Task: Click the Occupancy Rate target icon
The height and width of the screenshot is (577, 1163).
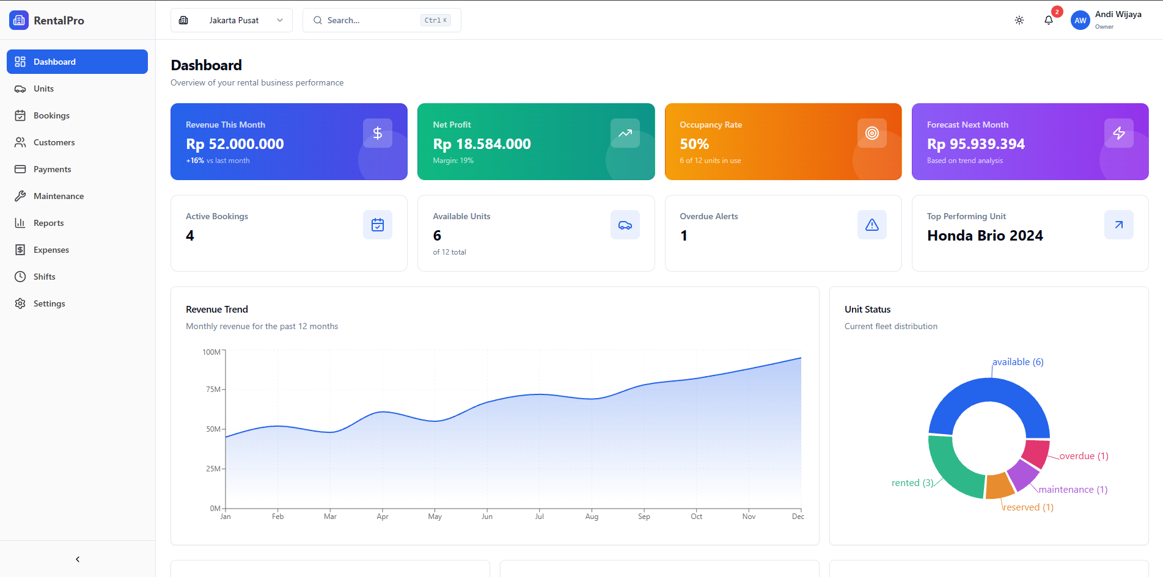Action: [x=871, y=133]
